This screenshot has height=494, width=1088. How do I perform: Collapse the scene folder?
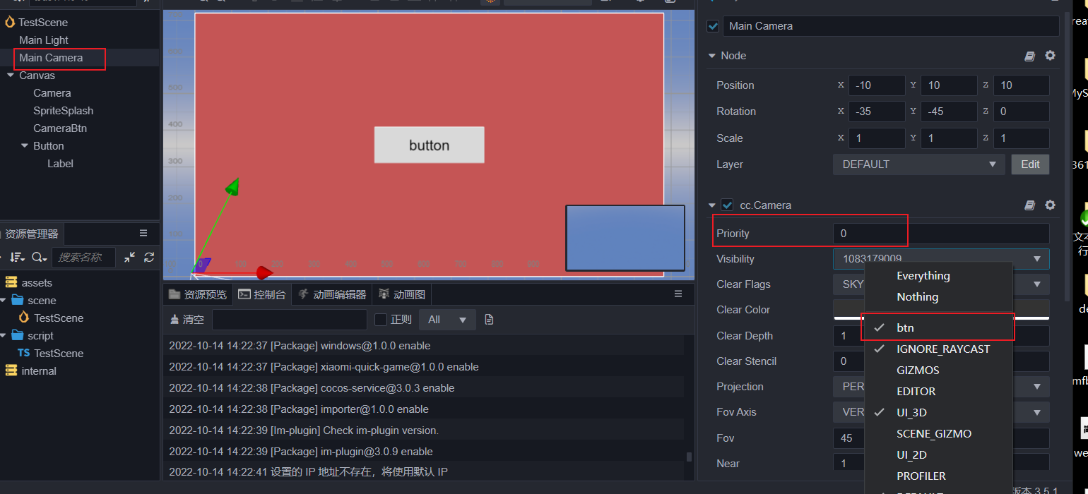(x=4, y=300)
